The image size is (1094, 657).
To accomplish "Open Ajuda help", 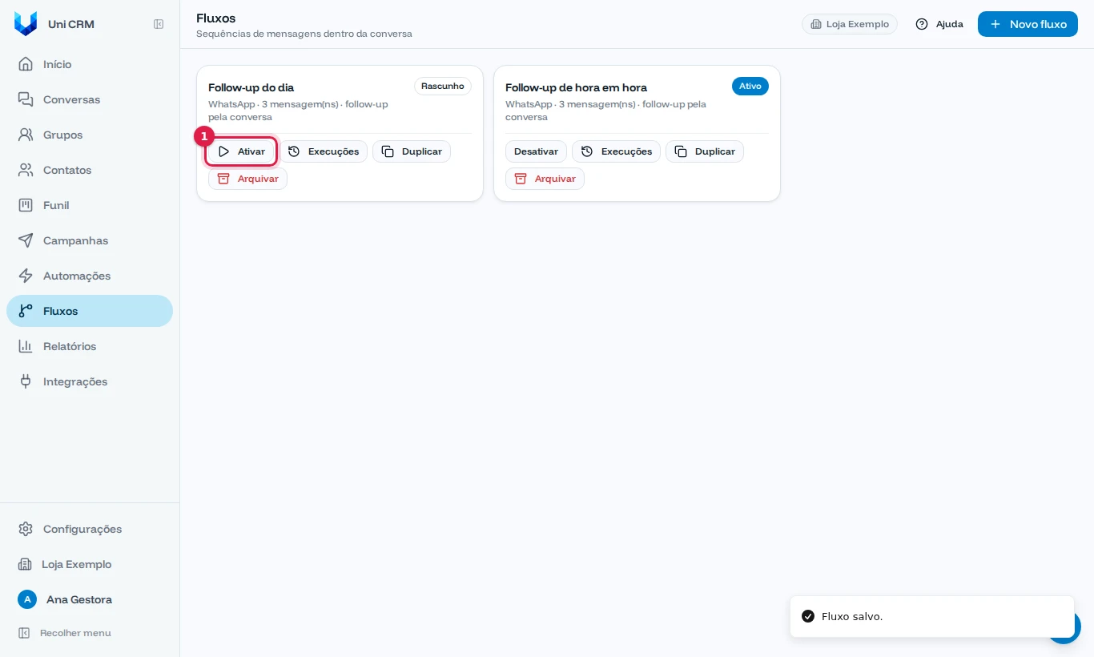I will pos(939,24).
